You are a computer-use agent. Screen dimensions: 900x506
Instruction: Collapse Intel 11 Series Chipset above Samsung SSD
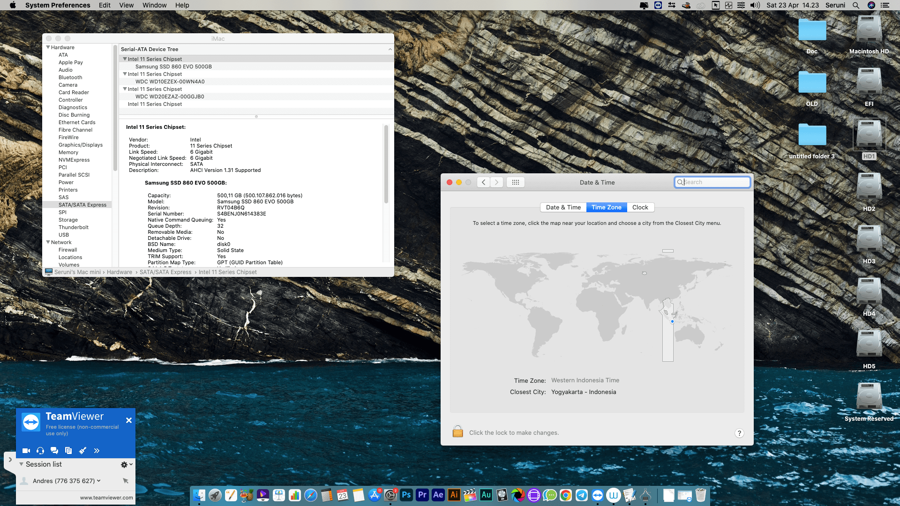pos(125,59)
